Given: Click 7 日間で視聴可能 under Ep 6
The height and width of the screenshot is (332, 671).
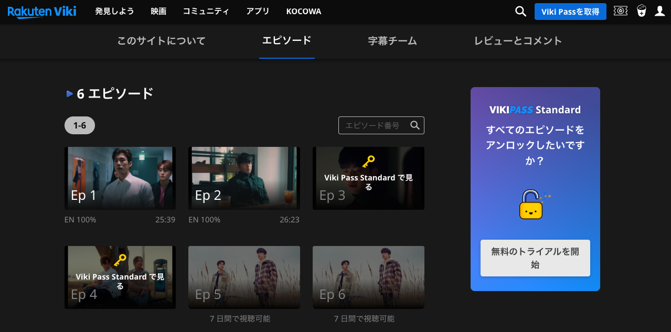Looking at the screenshot, I should [364, 319].
